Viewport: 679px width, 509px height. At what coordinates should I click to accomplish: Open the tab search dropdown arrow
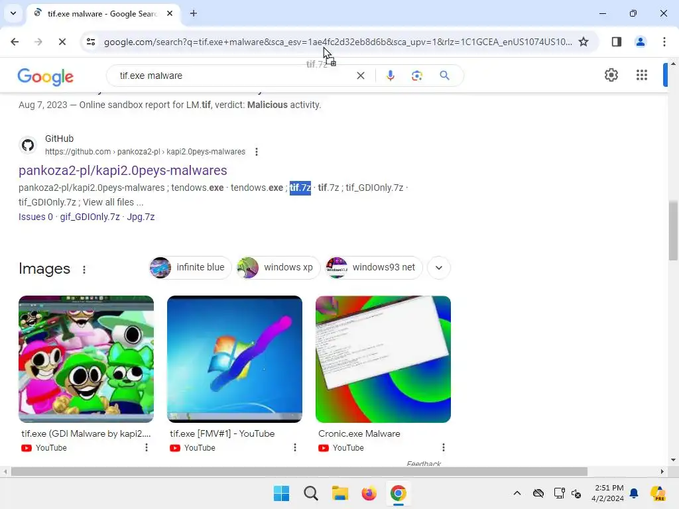[13, 13]
